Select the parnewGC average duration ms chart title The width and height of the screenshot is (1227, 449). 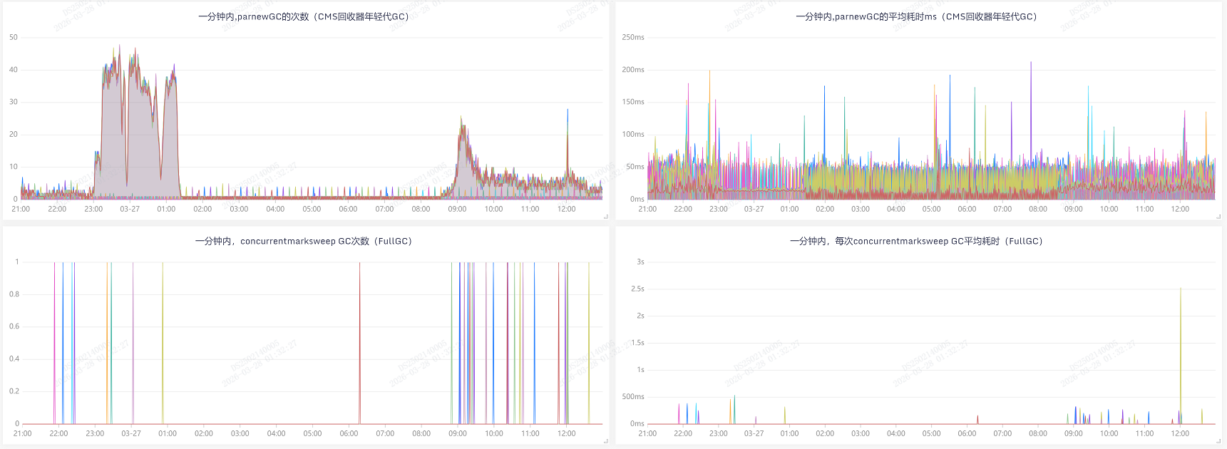pos(916,16)
